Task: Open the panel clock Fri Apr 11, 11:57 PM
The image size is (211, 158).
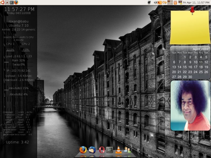Action: (196, 2)
